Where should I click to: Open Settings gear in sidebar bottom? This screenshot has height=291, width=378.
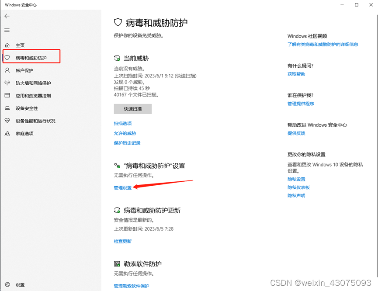7,284
